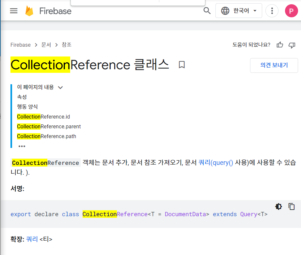Jump to 속성 section
Viewport: 301px width, 255px height.
click(22, 97)
